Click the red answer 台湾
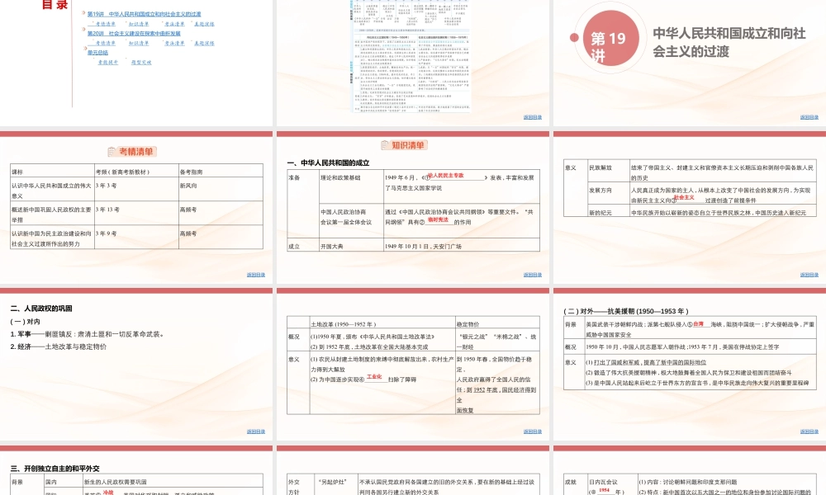 click(698, 324)
